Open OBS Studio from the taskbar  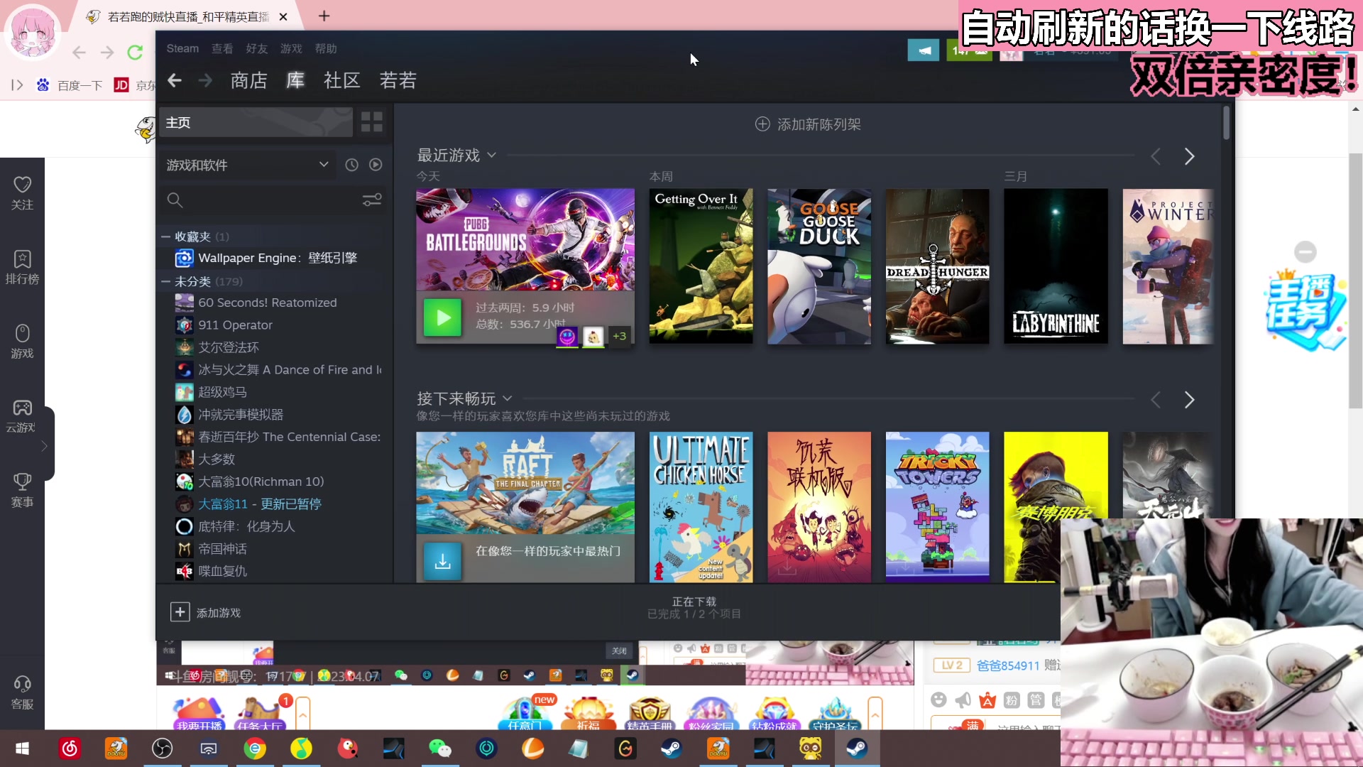click(x=163, y=749)
